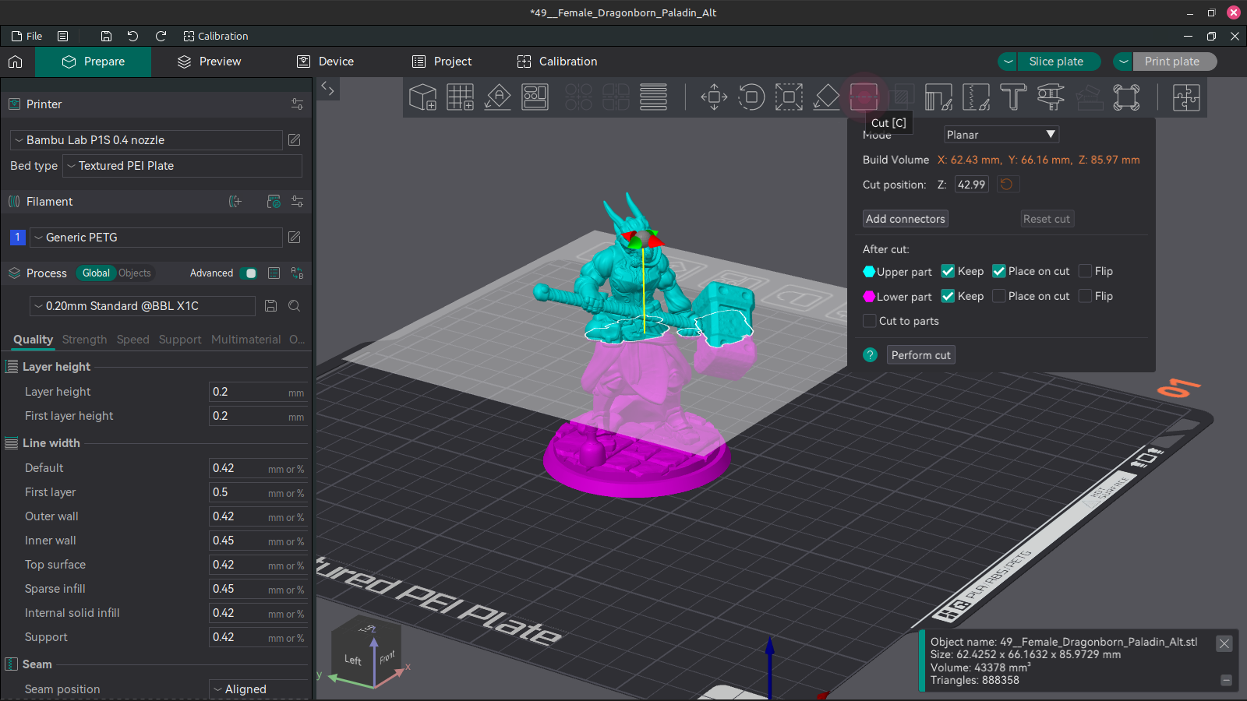Activate the Lay on face tool
The height and width of the screenshot is (701, 1247).
coord(826,97)
